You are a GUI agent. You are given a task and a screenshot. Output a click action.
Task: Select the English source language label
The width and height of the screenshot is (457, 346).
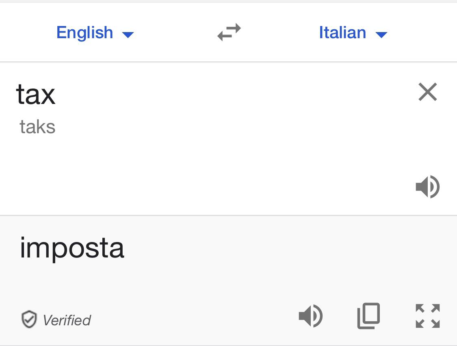(84, 32)
